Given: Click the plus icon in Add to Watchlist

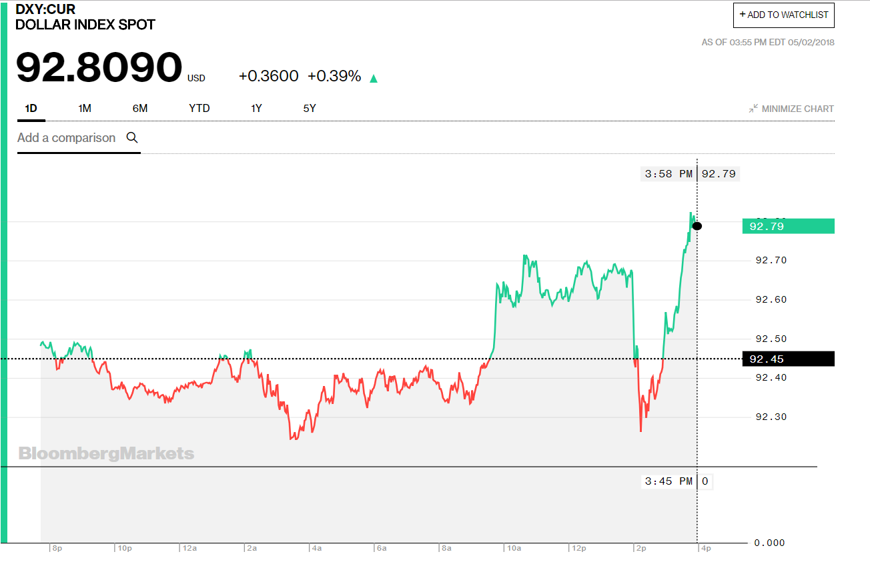Looking at the screenshot, I should pos(743,14).
